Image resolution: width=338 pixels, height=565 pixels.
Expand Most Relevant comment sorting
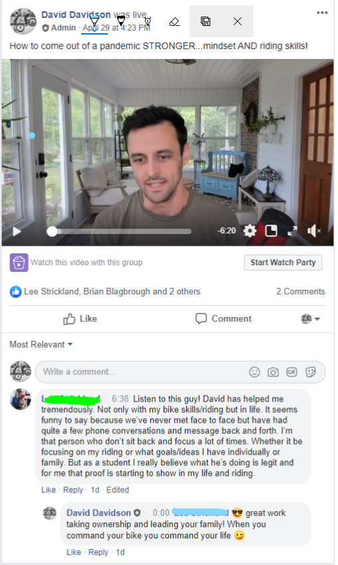pos(41,344)
